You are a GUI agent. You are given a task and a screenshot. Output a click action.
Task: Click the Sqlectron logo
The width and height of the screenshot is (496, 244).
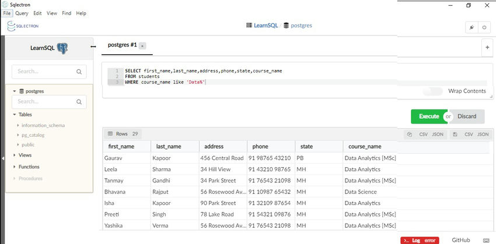point(23,26)
